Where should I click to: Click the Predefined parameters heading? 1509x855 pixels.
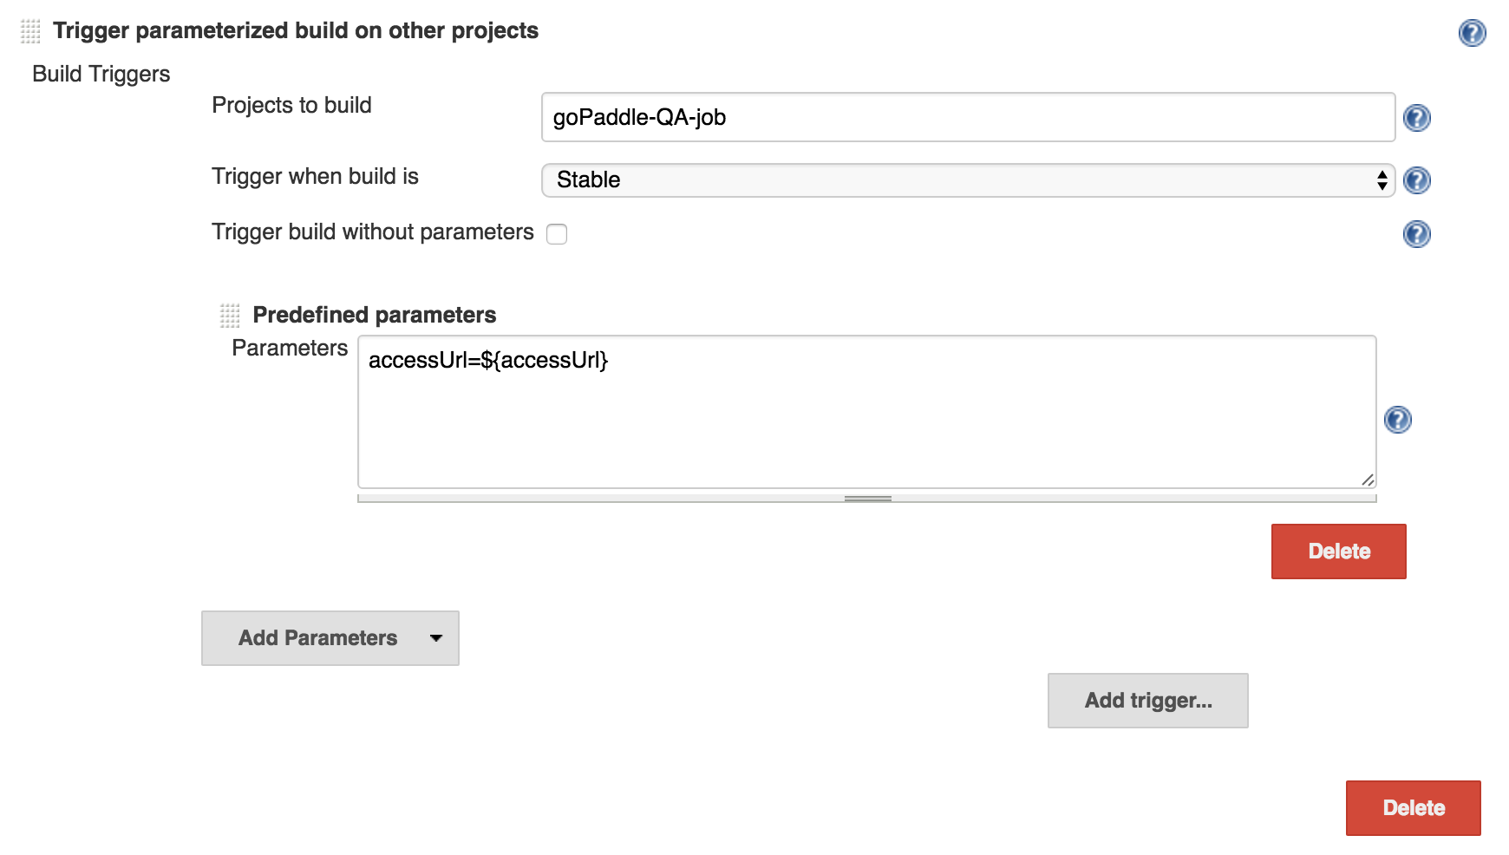point(374,315)
